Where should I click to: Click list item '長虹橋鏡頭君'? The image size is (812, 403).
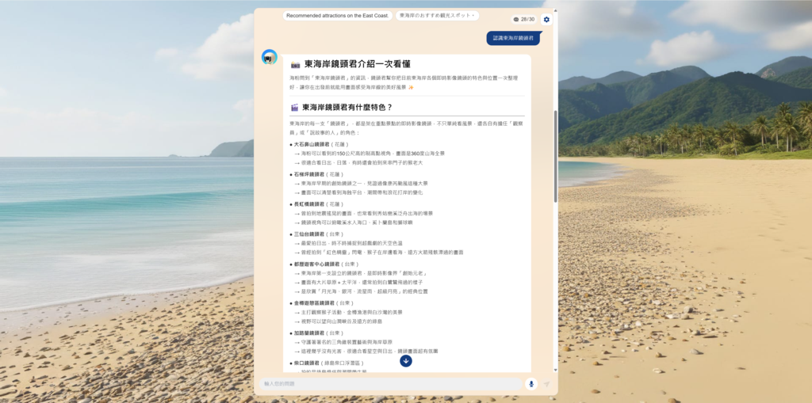tap(308, 203)
